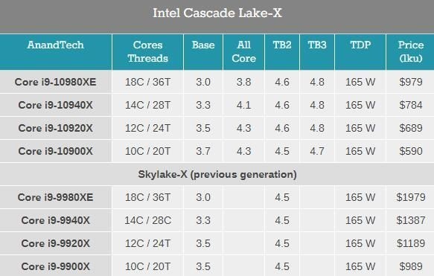Select the Base column header
The height and width of the screenshot is (276, 434).
pyautogui.click(x=203, y=45)
